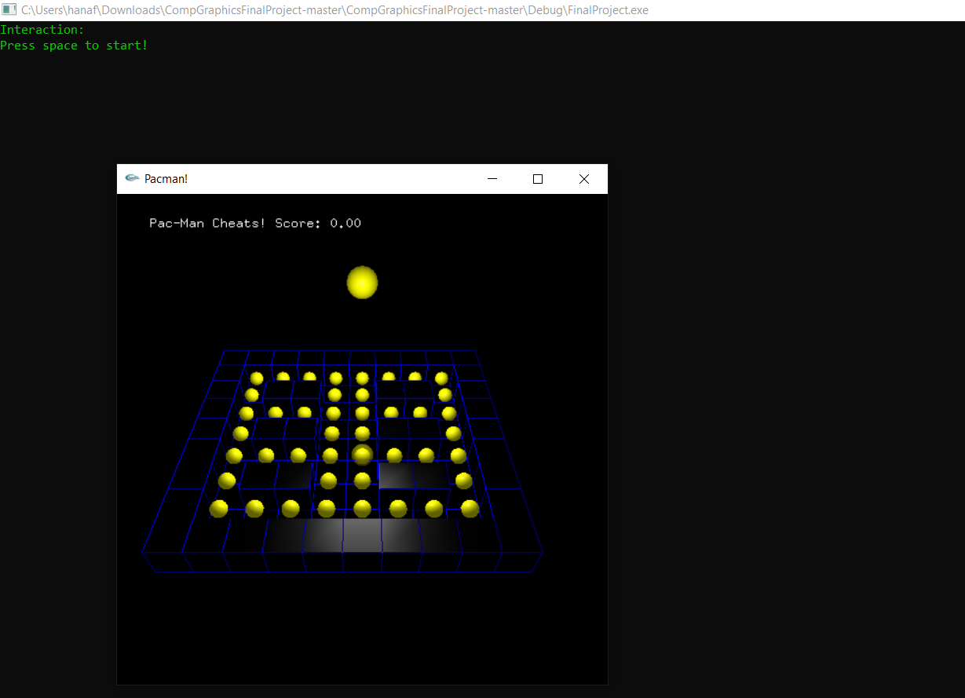Select the center pellet on the board

[361, 454]
